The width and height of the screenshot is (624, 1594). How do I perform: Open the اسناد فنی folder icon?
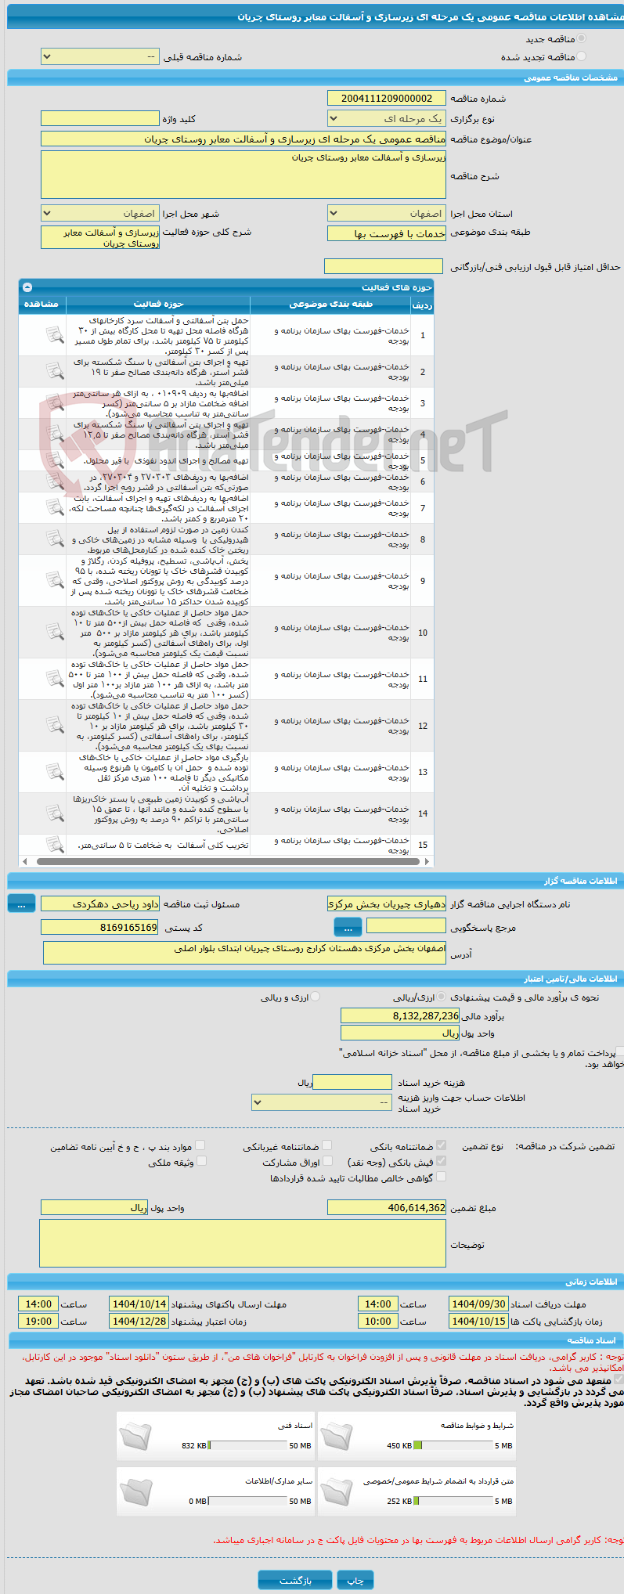[x=135, y=1436]
